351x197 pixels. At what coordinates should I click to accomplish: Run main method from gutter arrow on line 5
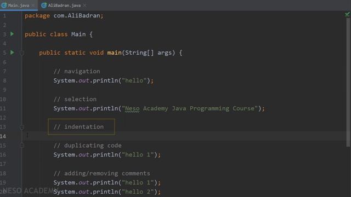pyautogui.click(x=12, y=53)
